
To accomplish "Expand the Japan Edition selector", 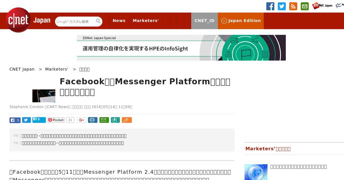I will [241, 21].
